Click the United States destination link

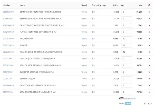pyautogui.click(x=130, y=98)
